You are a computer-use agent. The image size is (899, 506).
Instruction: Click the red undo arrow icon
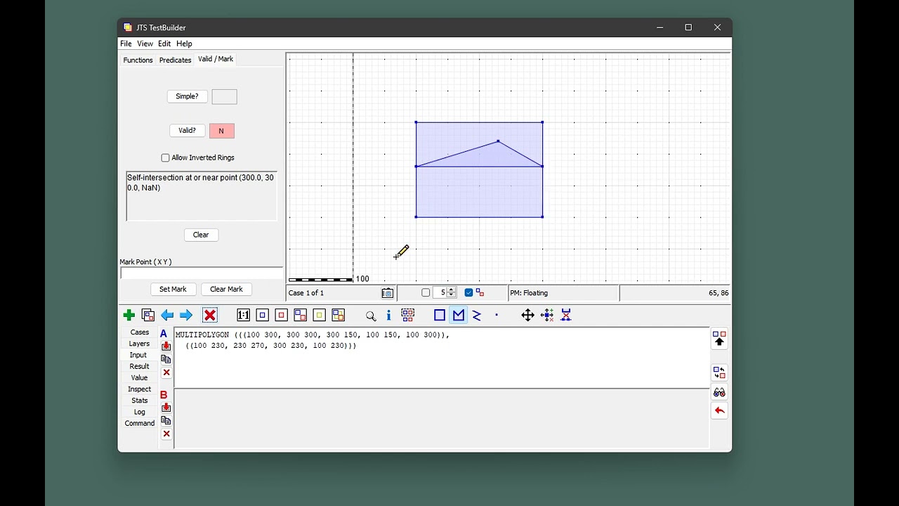[x=719, y=410]
